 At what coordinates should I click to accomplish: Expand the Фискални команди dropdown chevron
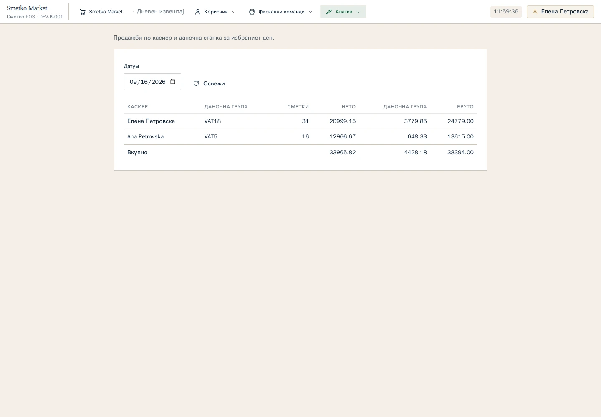pyautogui.click(x=311, y=12)
